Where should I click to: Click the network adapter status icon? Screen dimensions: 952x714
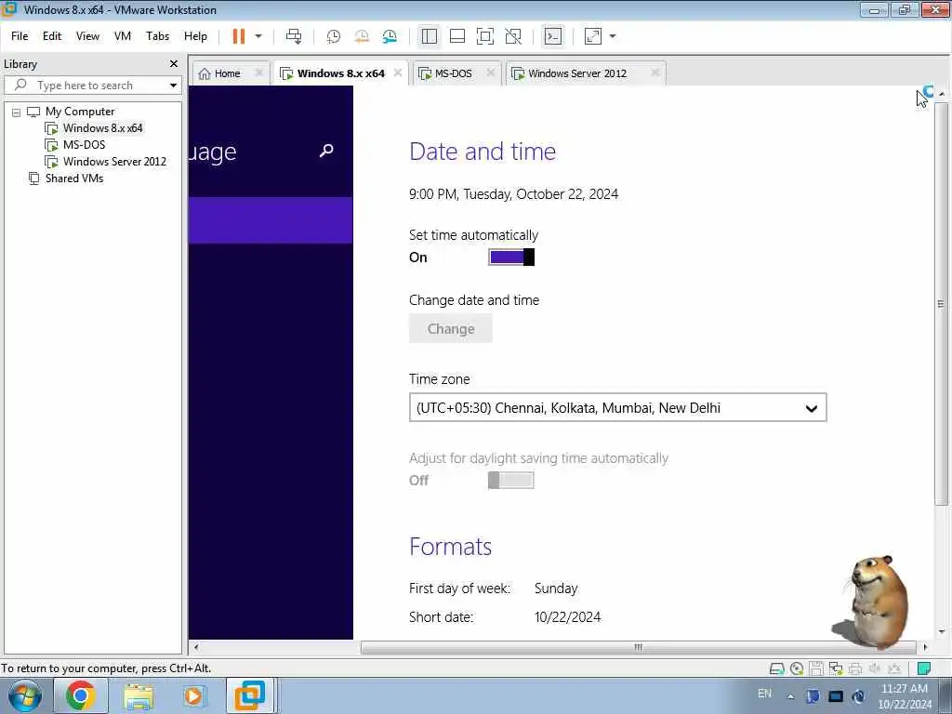click(x=836, y=669)
